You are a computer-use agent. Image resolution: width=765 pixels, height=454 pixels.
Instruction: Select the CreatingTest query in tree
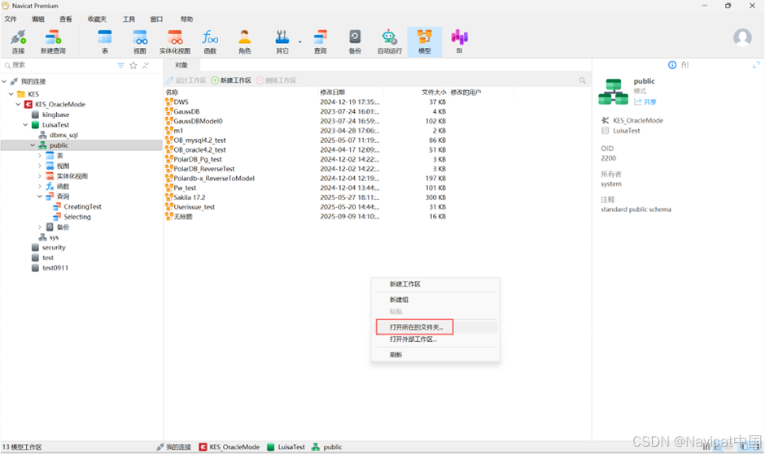coord(77,206)
